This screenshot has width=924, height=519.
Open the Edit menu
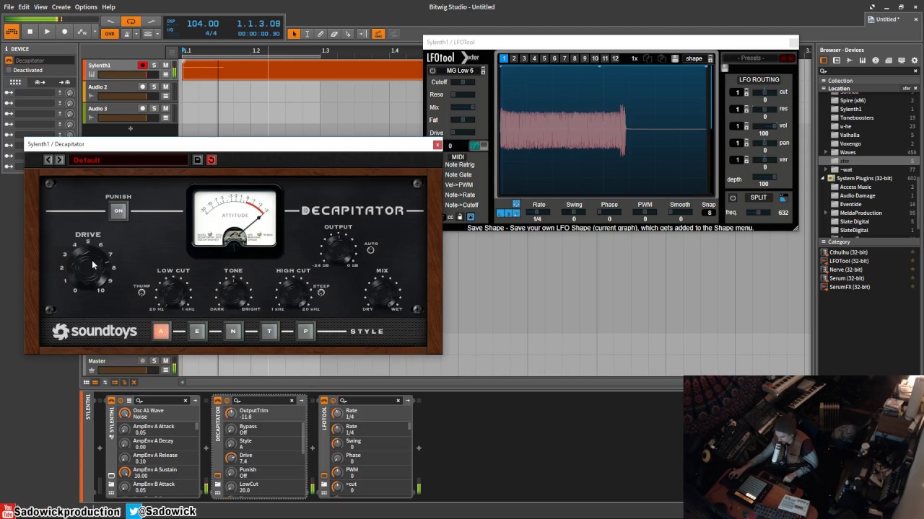coord(24,7)
